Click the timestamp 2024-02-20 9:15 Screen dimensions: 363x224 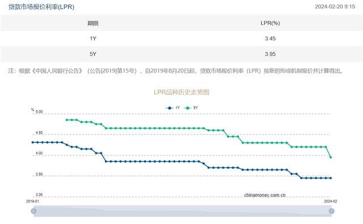coord(335,7)
